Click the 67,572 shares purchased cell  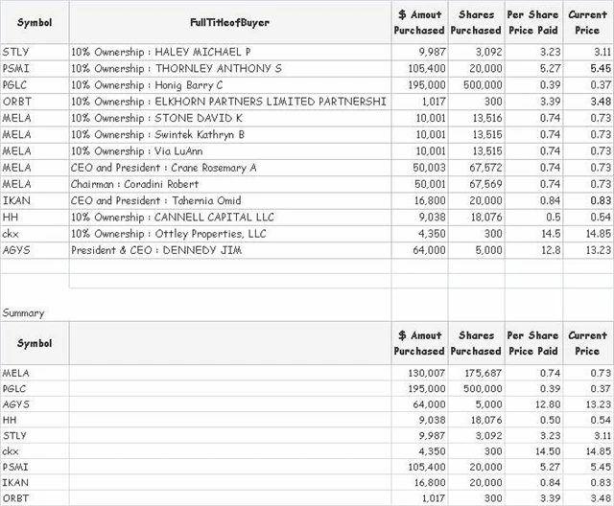478,168
